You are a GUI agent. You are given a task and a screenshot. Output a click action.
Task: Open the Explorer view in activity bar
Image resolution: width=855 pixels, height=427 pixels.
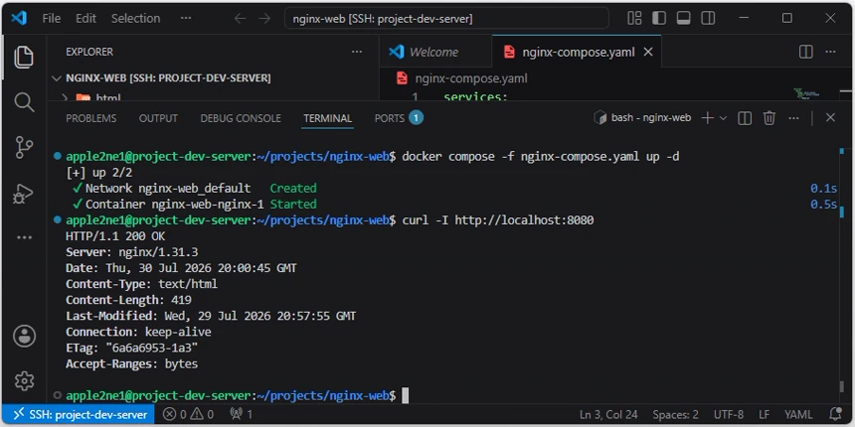(x=24, y=57)
